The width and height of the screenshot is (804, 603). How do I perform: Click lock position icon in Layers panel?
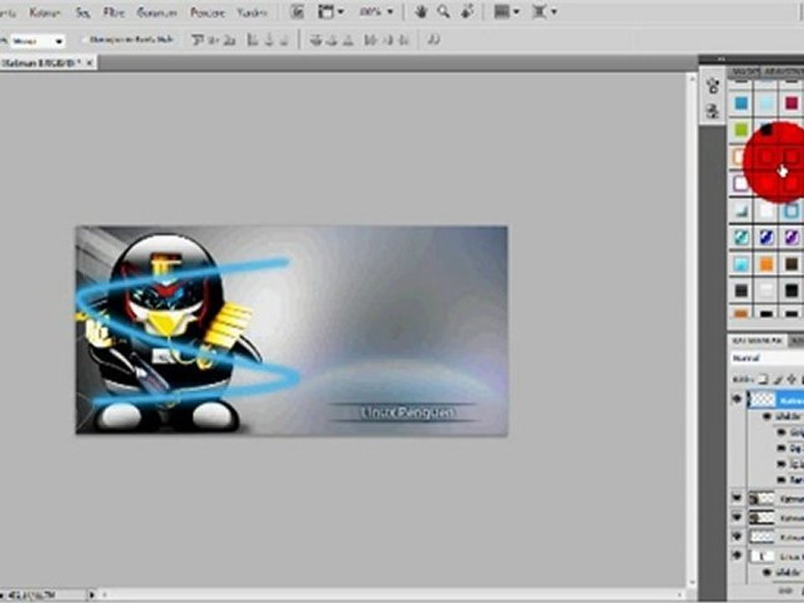click(x=791, y=379)
